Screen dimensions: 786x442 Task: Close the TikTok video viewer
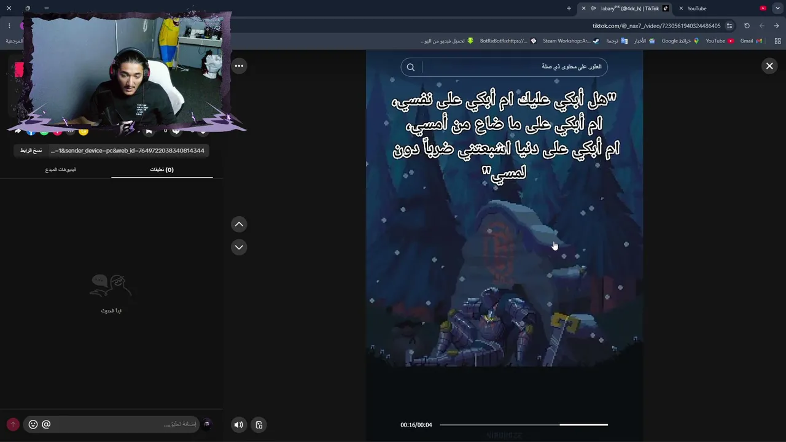coord(769,66)
